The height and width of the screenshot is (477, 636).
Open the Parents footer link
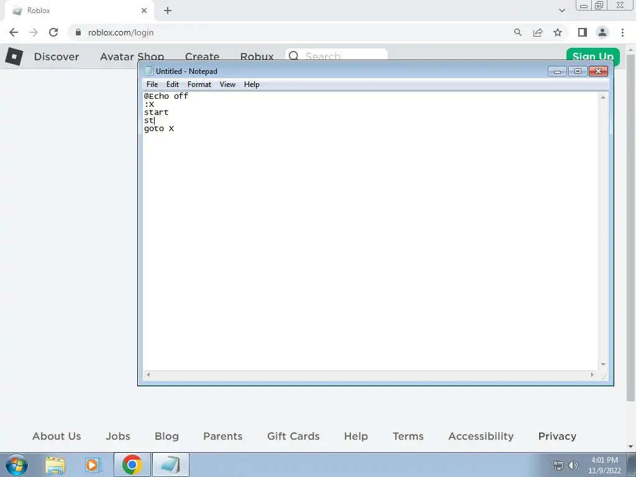[x=223, y=436]
